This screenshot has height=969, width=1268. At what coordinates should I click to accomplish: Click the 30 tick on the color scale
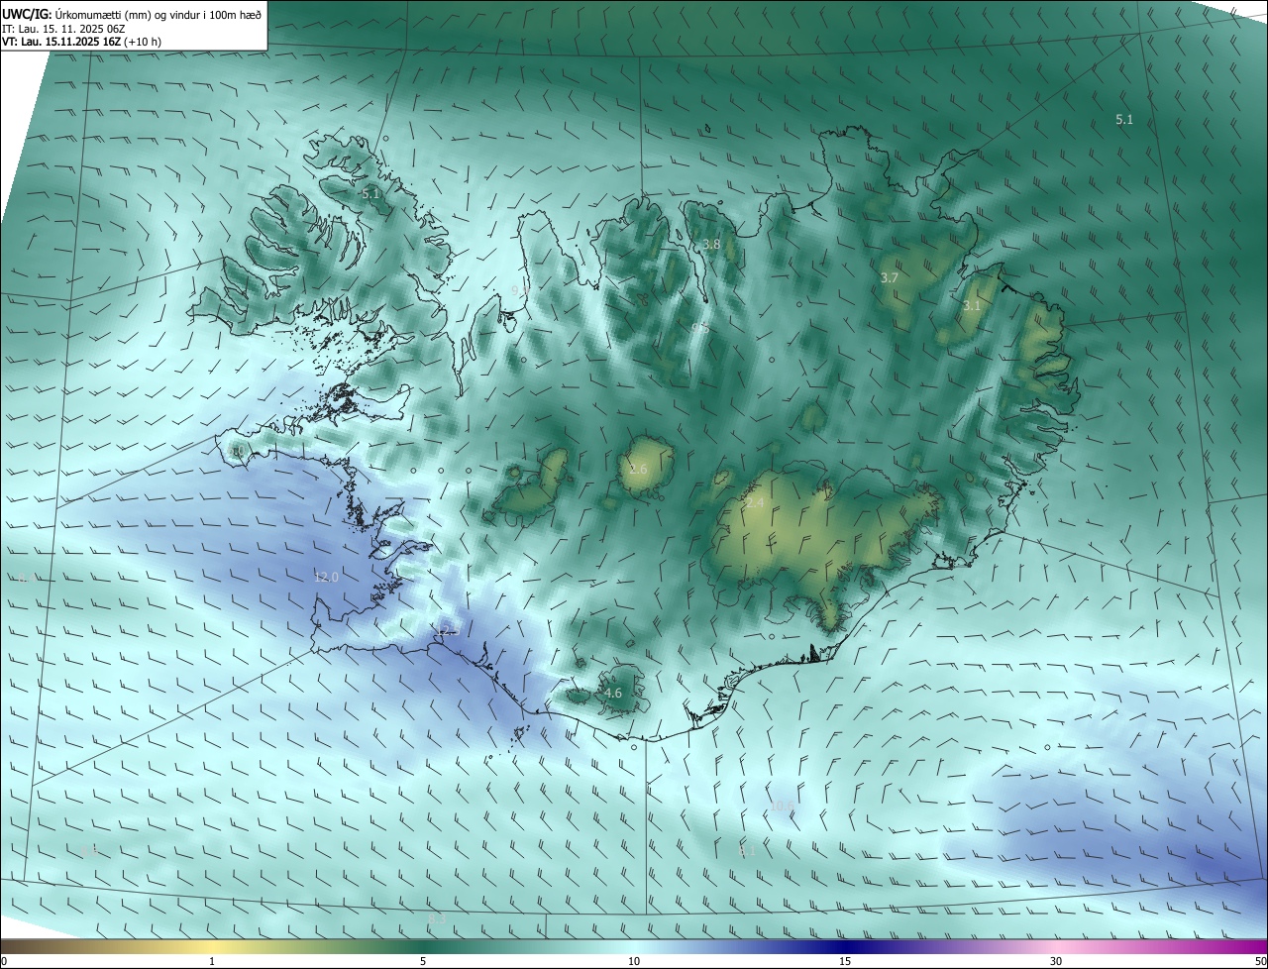click(x=1056, y=961)
